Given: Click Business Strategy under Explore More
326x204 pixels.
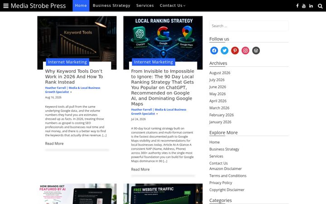Looking at the screenshot, I should coord(224,149).
